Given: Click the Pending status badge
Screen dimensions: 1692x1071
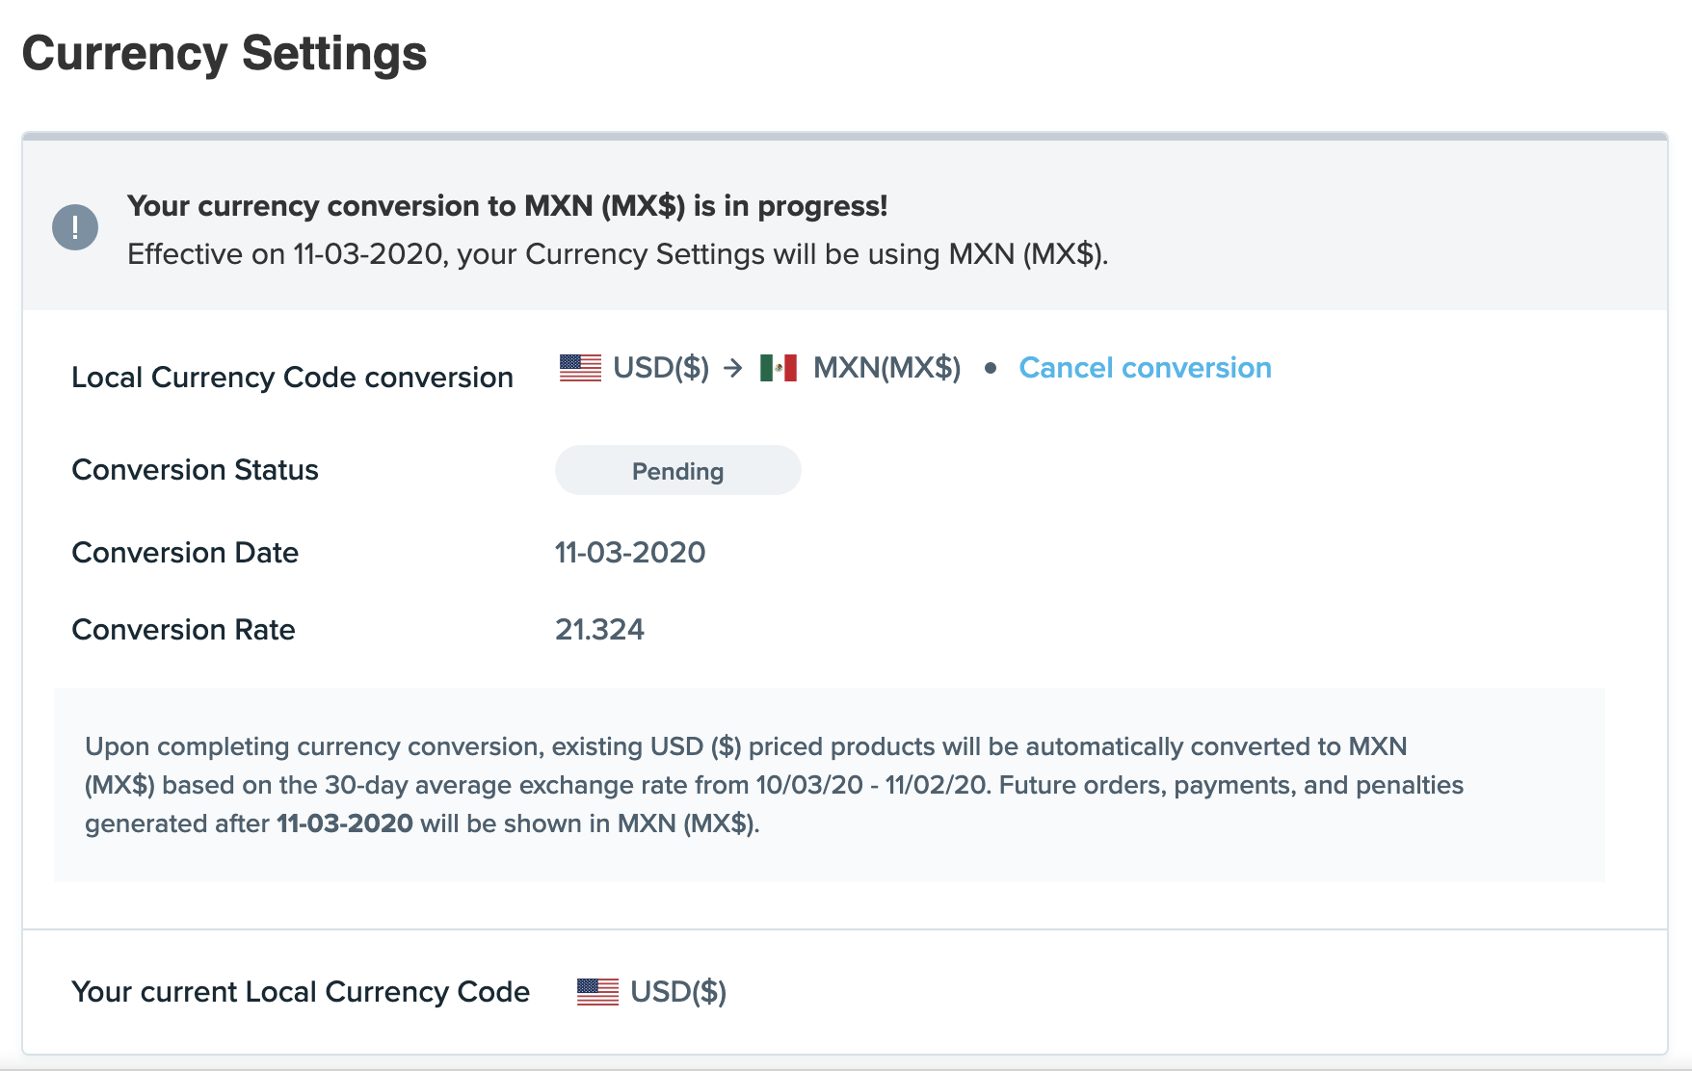Looking at the screenshot, I should click(x=677, y=471).
